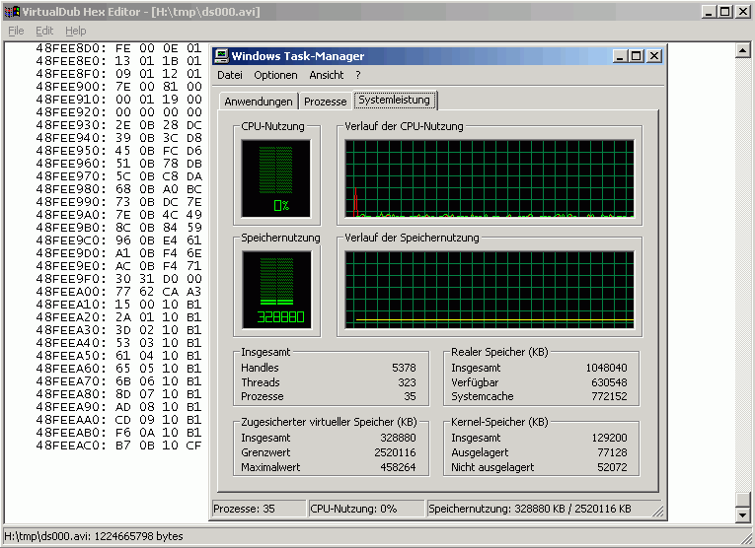
Task: Click hex row address 48FEE930
Action: (x=71, y=125)
